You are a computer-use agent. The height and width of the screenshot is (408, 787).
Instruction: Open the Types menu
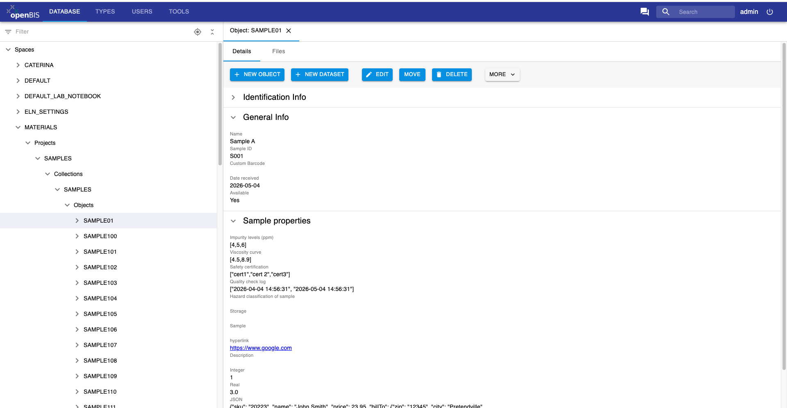(x=105, y=11)
